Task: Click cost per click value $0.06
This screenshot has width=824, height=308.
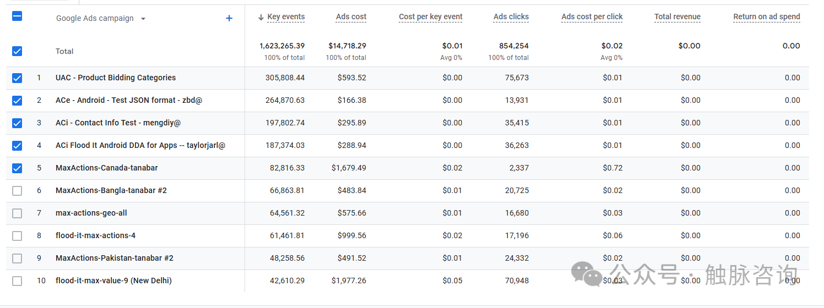Action: 612,235
